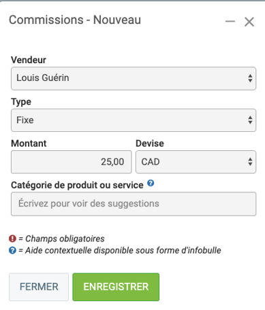
Task: Click the Vendeur field label
Action: pos(29,60)
